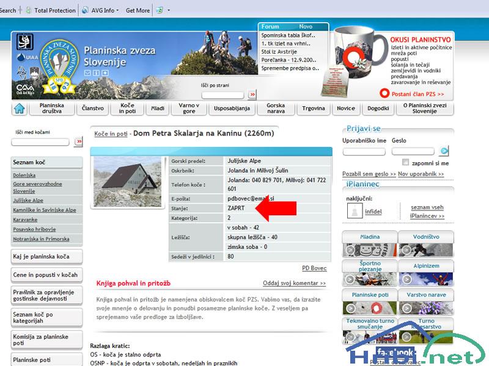Open the Koče in poti menu
This screenshot has width=489, height=366.
(x=127, y=109)
